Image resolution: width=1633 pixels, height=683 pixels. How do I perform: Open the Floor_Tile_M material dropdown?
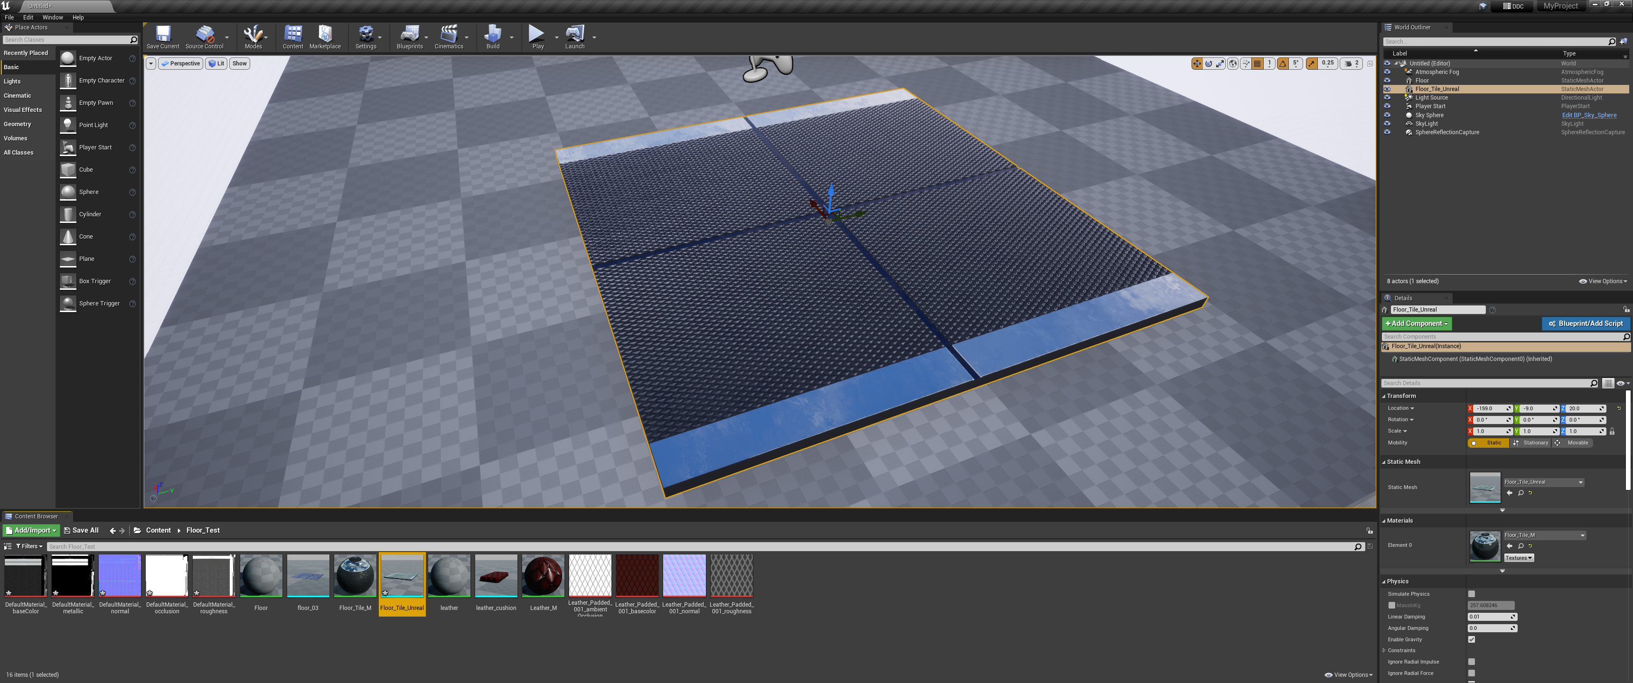[x=1545, y=535]
